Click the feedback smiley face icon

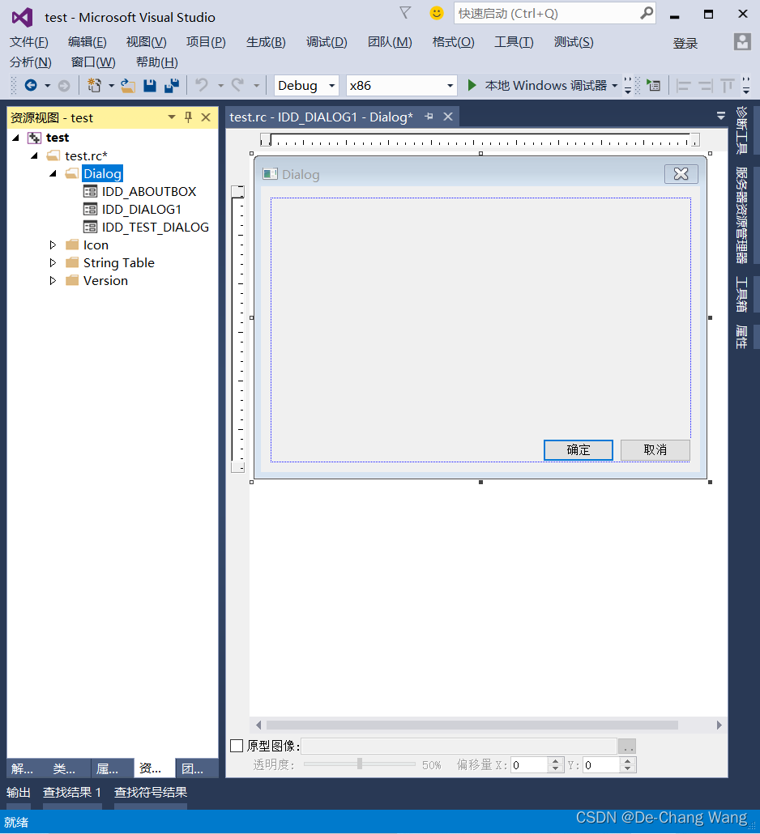coord(437,13)
